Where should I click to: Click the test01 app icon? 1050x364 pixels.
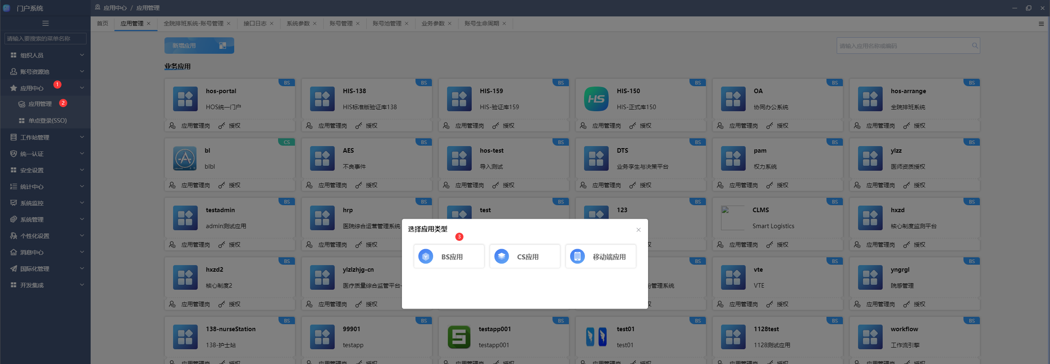point(596,337)
